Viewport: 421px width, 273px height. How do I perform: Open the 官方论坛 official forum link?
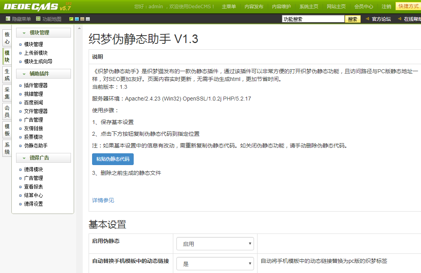click(381, 19)
